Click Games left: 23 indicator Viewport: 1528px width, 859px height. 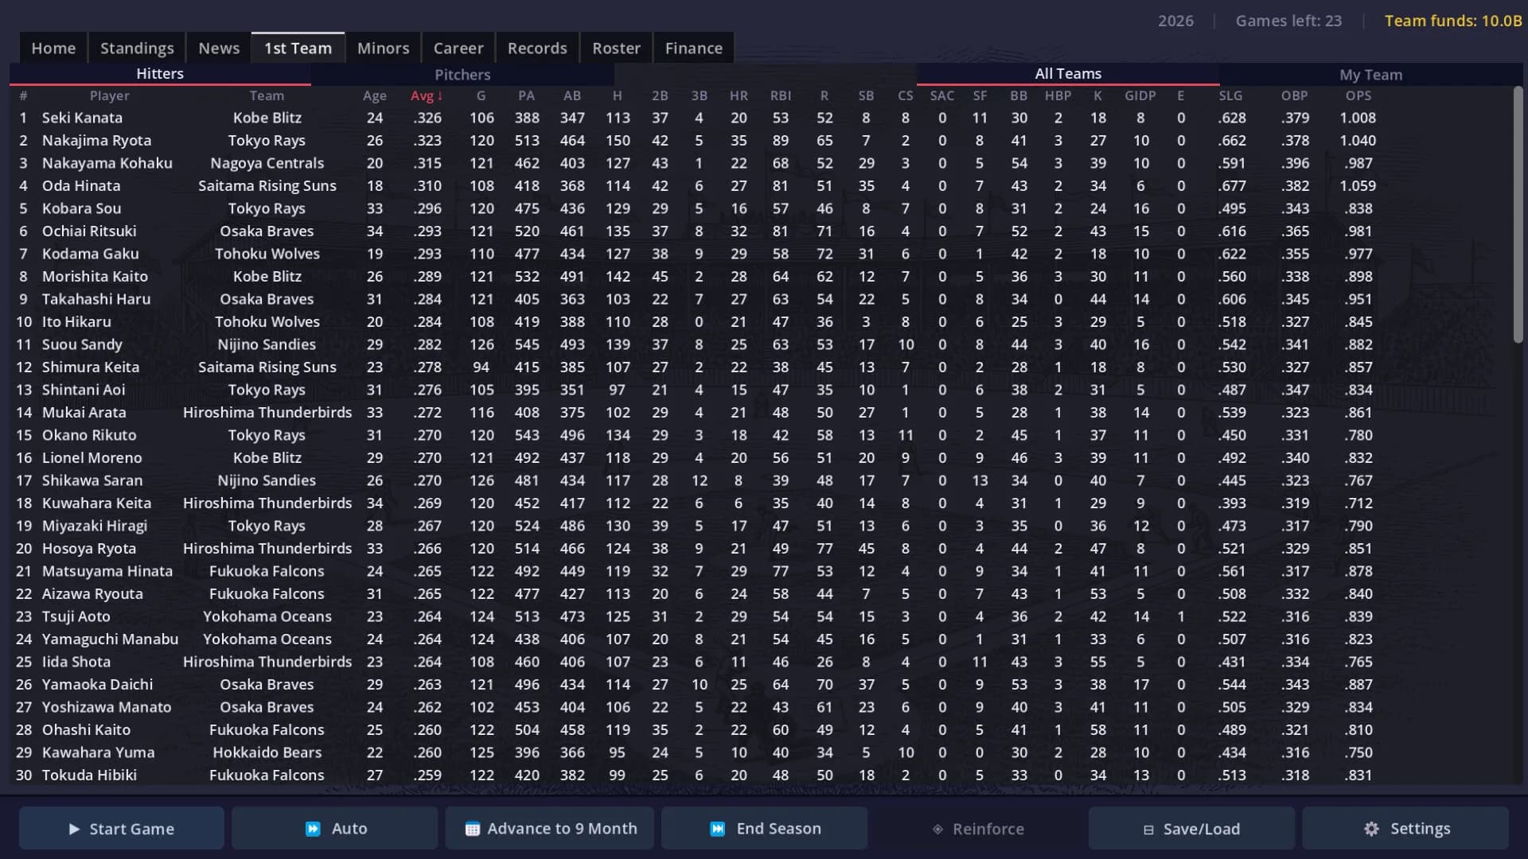(1288, 21)
